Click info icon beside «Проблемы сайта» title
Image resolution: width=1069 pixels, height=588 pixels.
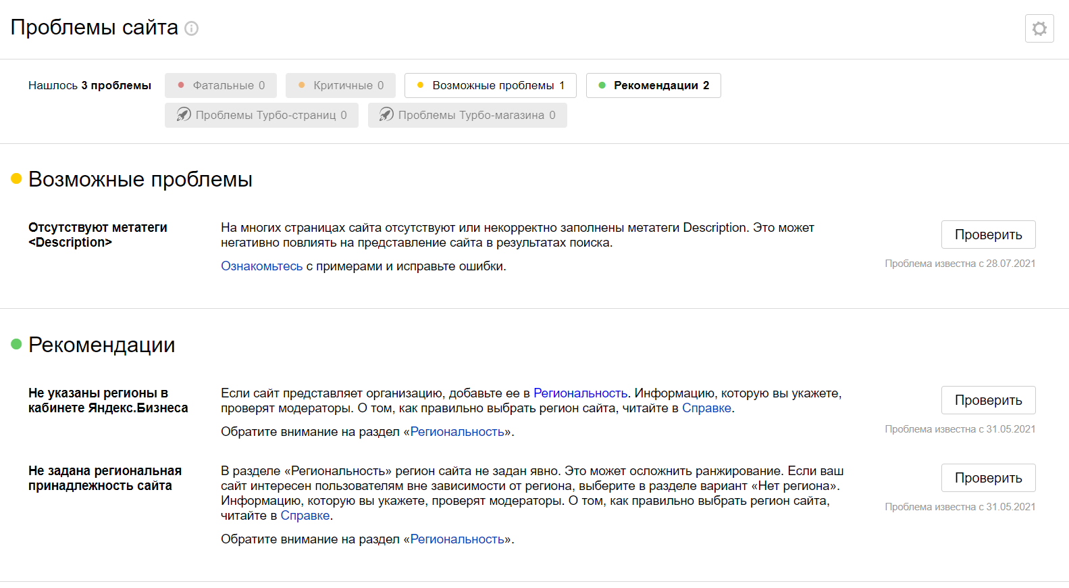(x=192, y=28)
